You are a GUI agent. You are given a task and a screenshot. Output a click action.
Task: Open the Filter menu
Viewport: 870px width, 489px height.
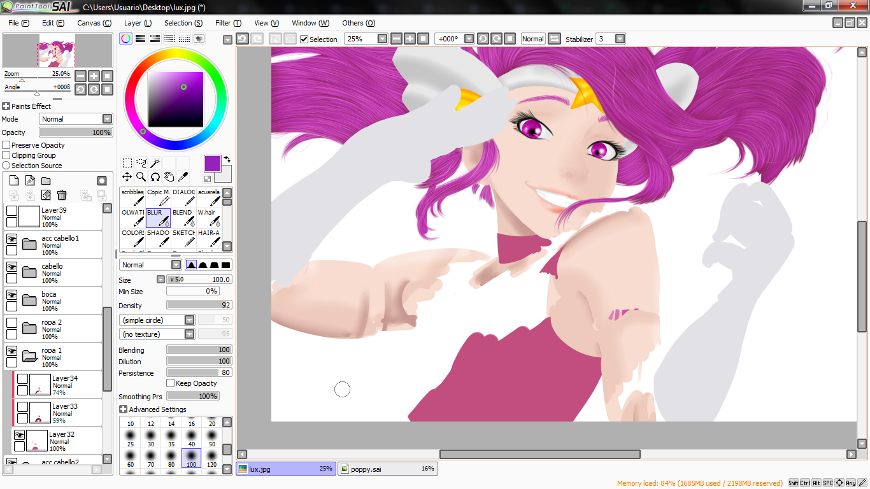pyautogui.click(x=228, y=23)
